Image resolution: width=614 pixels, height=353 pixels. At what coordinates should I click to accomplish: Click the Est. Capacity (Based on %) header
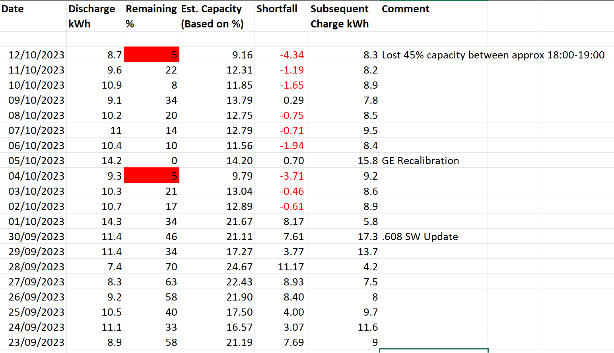(217, 16)
